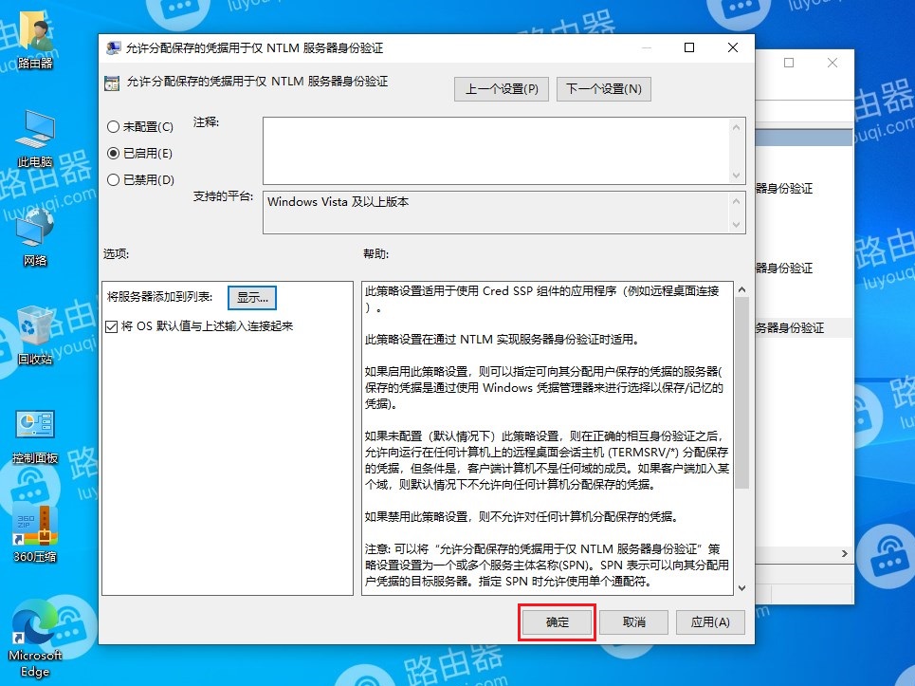Open the 网络 desktop icon

pos(35,237)
